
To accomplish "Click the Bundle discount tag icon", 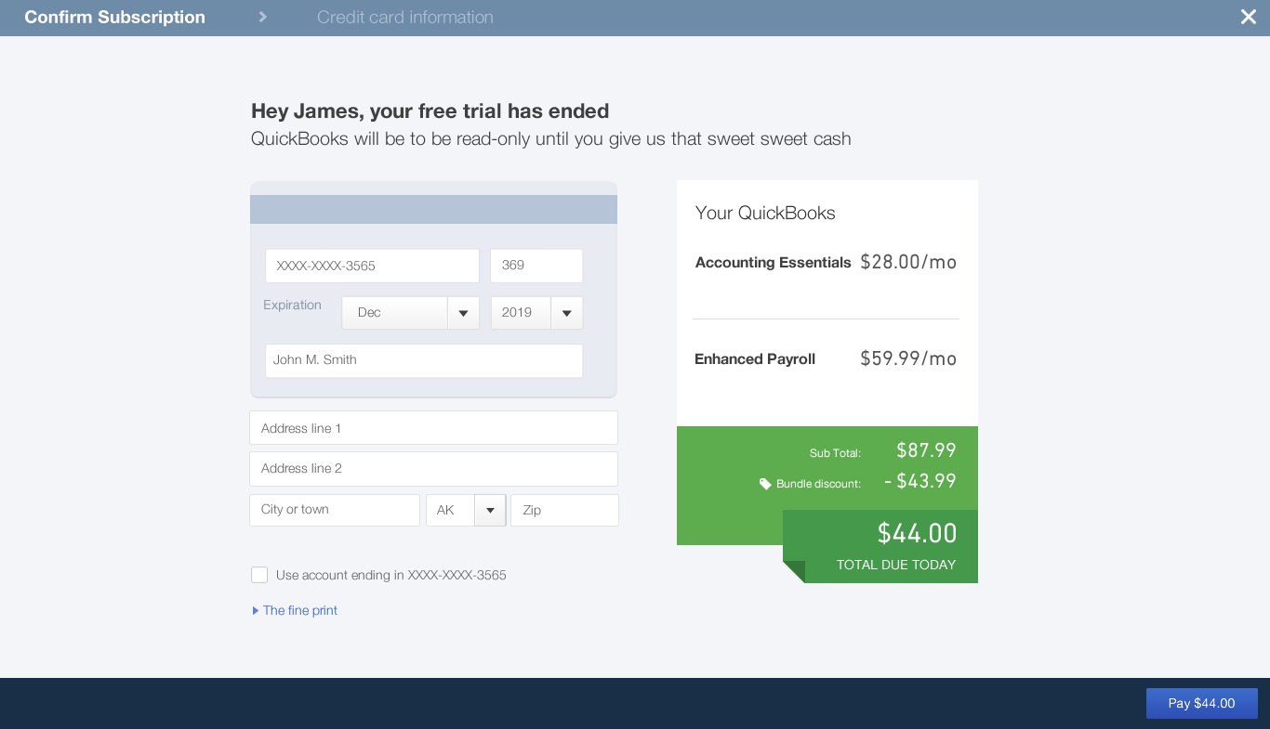I will coord(765,484).
